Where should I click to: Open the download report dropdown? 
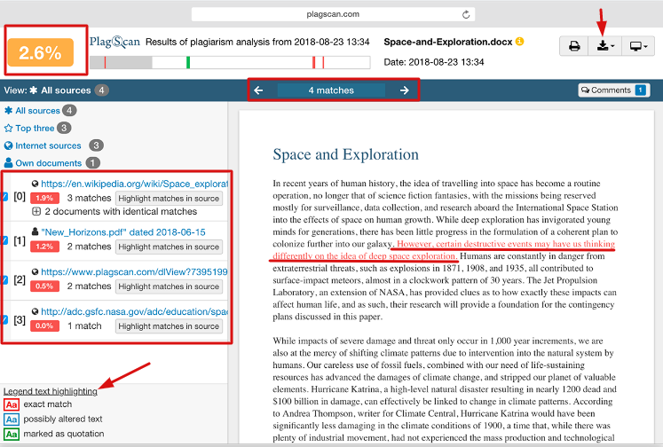605,46
